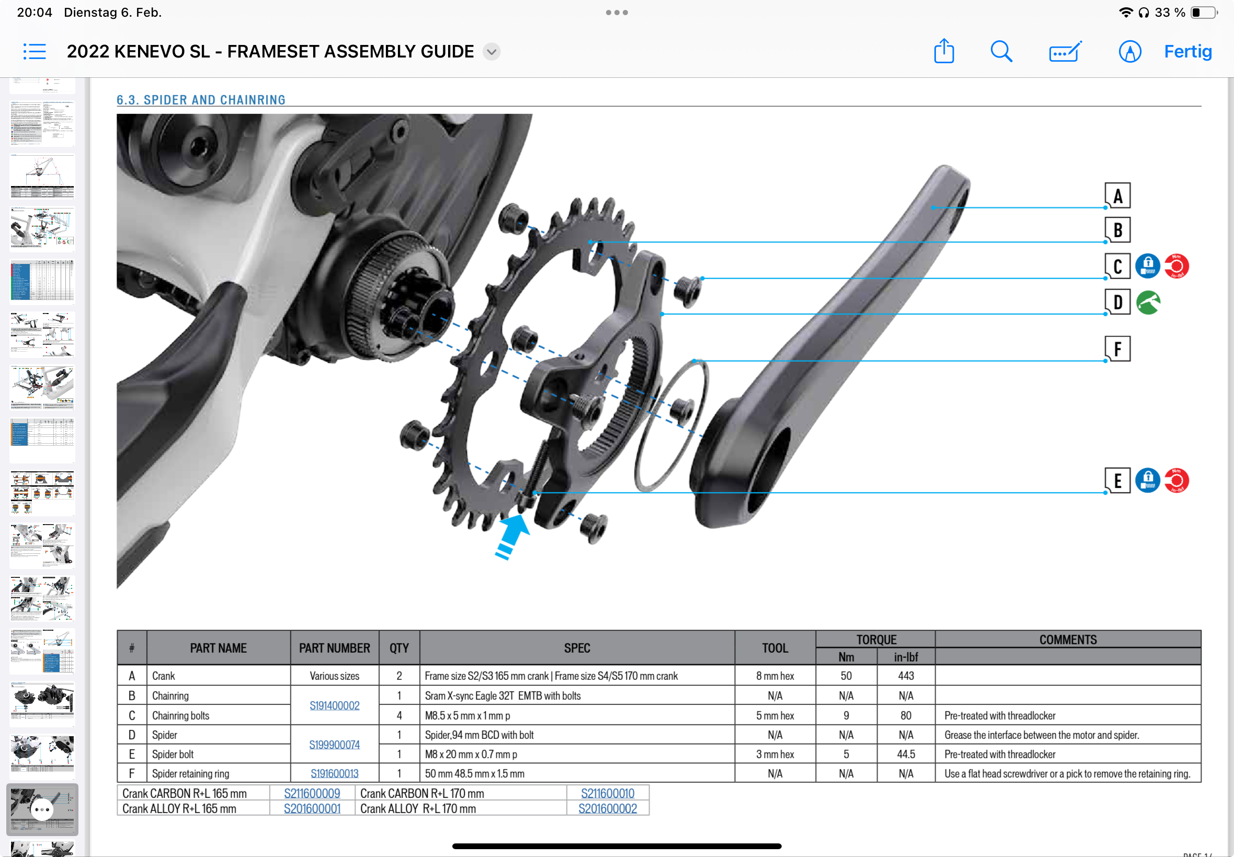Screen dimensions: 1234x857
Task: Tap the home indicator bar at bottom
Action: pos(616,846)
